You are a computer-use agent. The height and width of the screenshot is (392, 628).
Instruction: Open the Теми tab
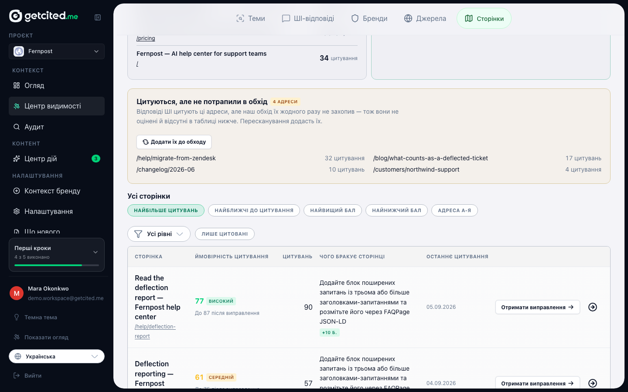[251, 18]
